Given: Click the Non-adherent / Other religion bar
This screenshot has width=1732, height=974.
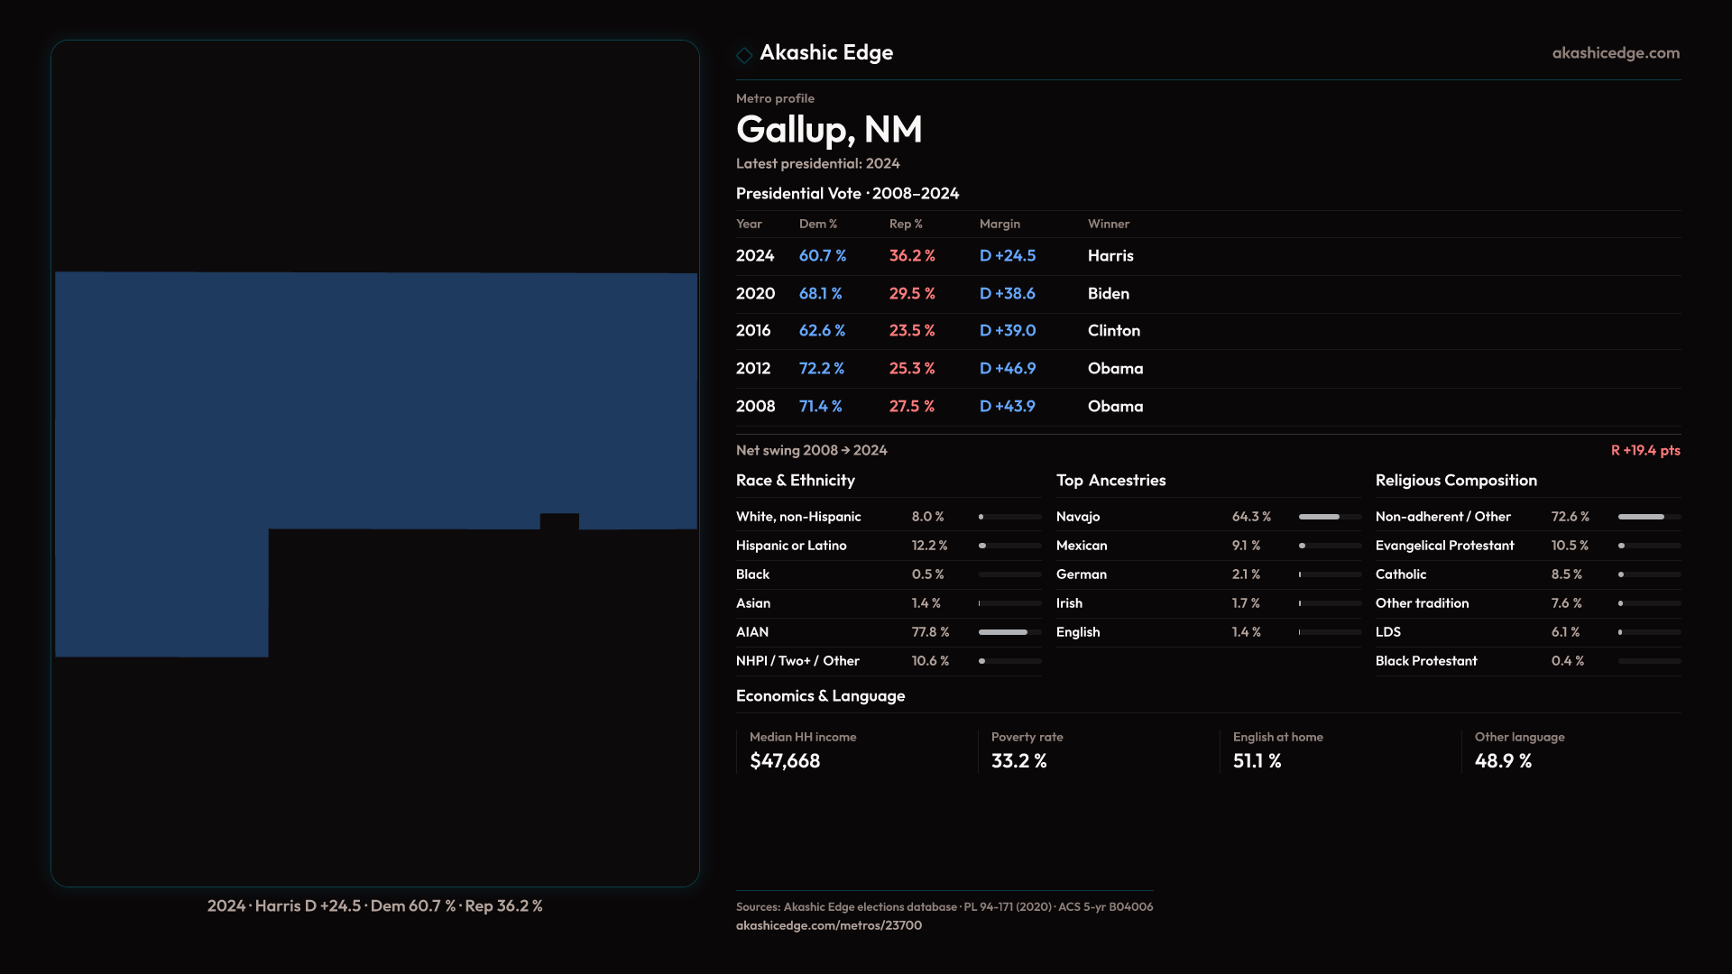Looking at the screenshot, I should pyautogui.click(x=1648, y=517).
